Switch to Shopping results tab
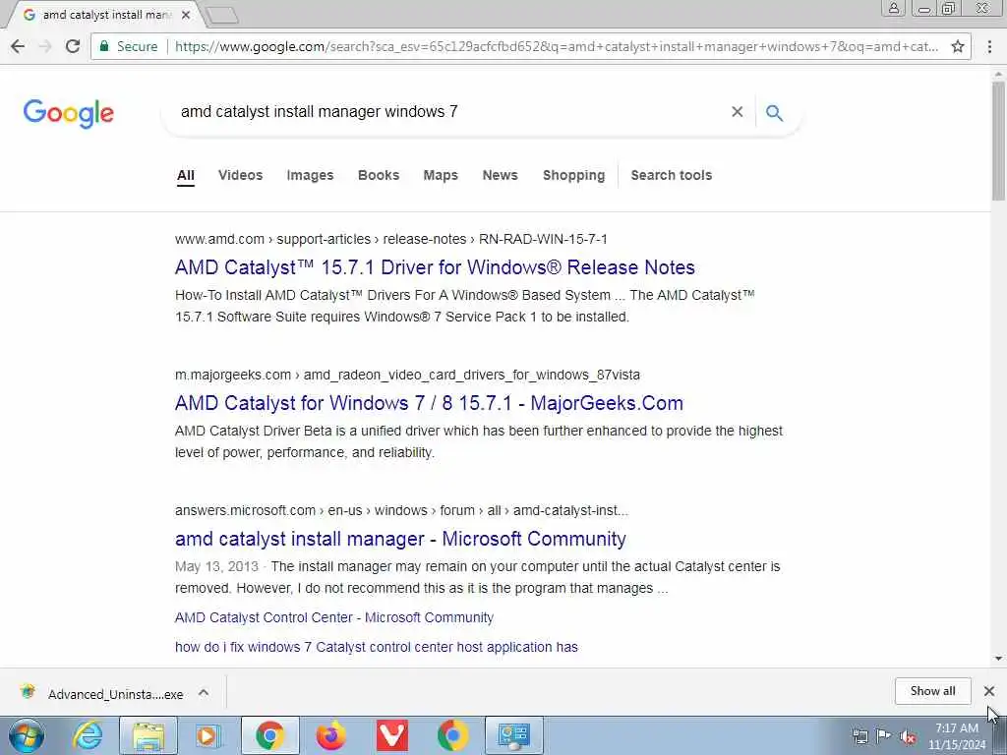 (x=573, y=175)
